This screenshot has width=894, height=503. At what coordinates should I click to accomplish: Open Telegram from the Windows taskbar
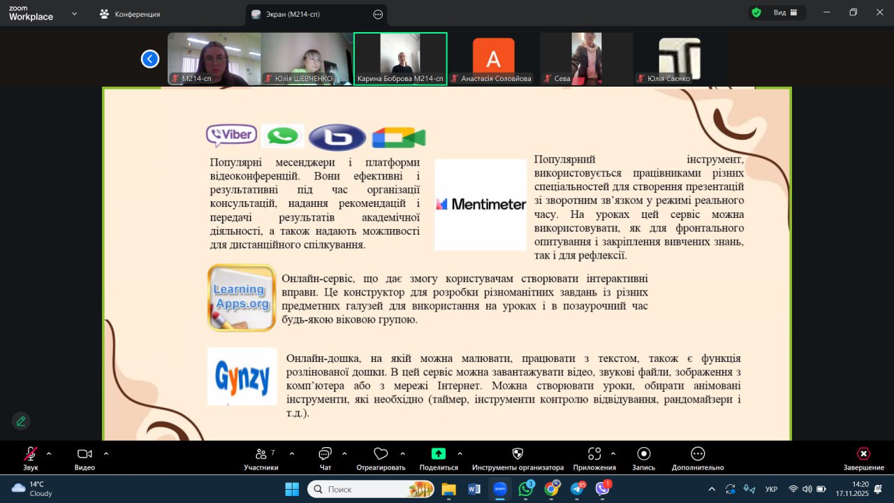578,489
